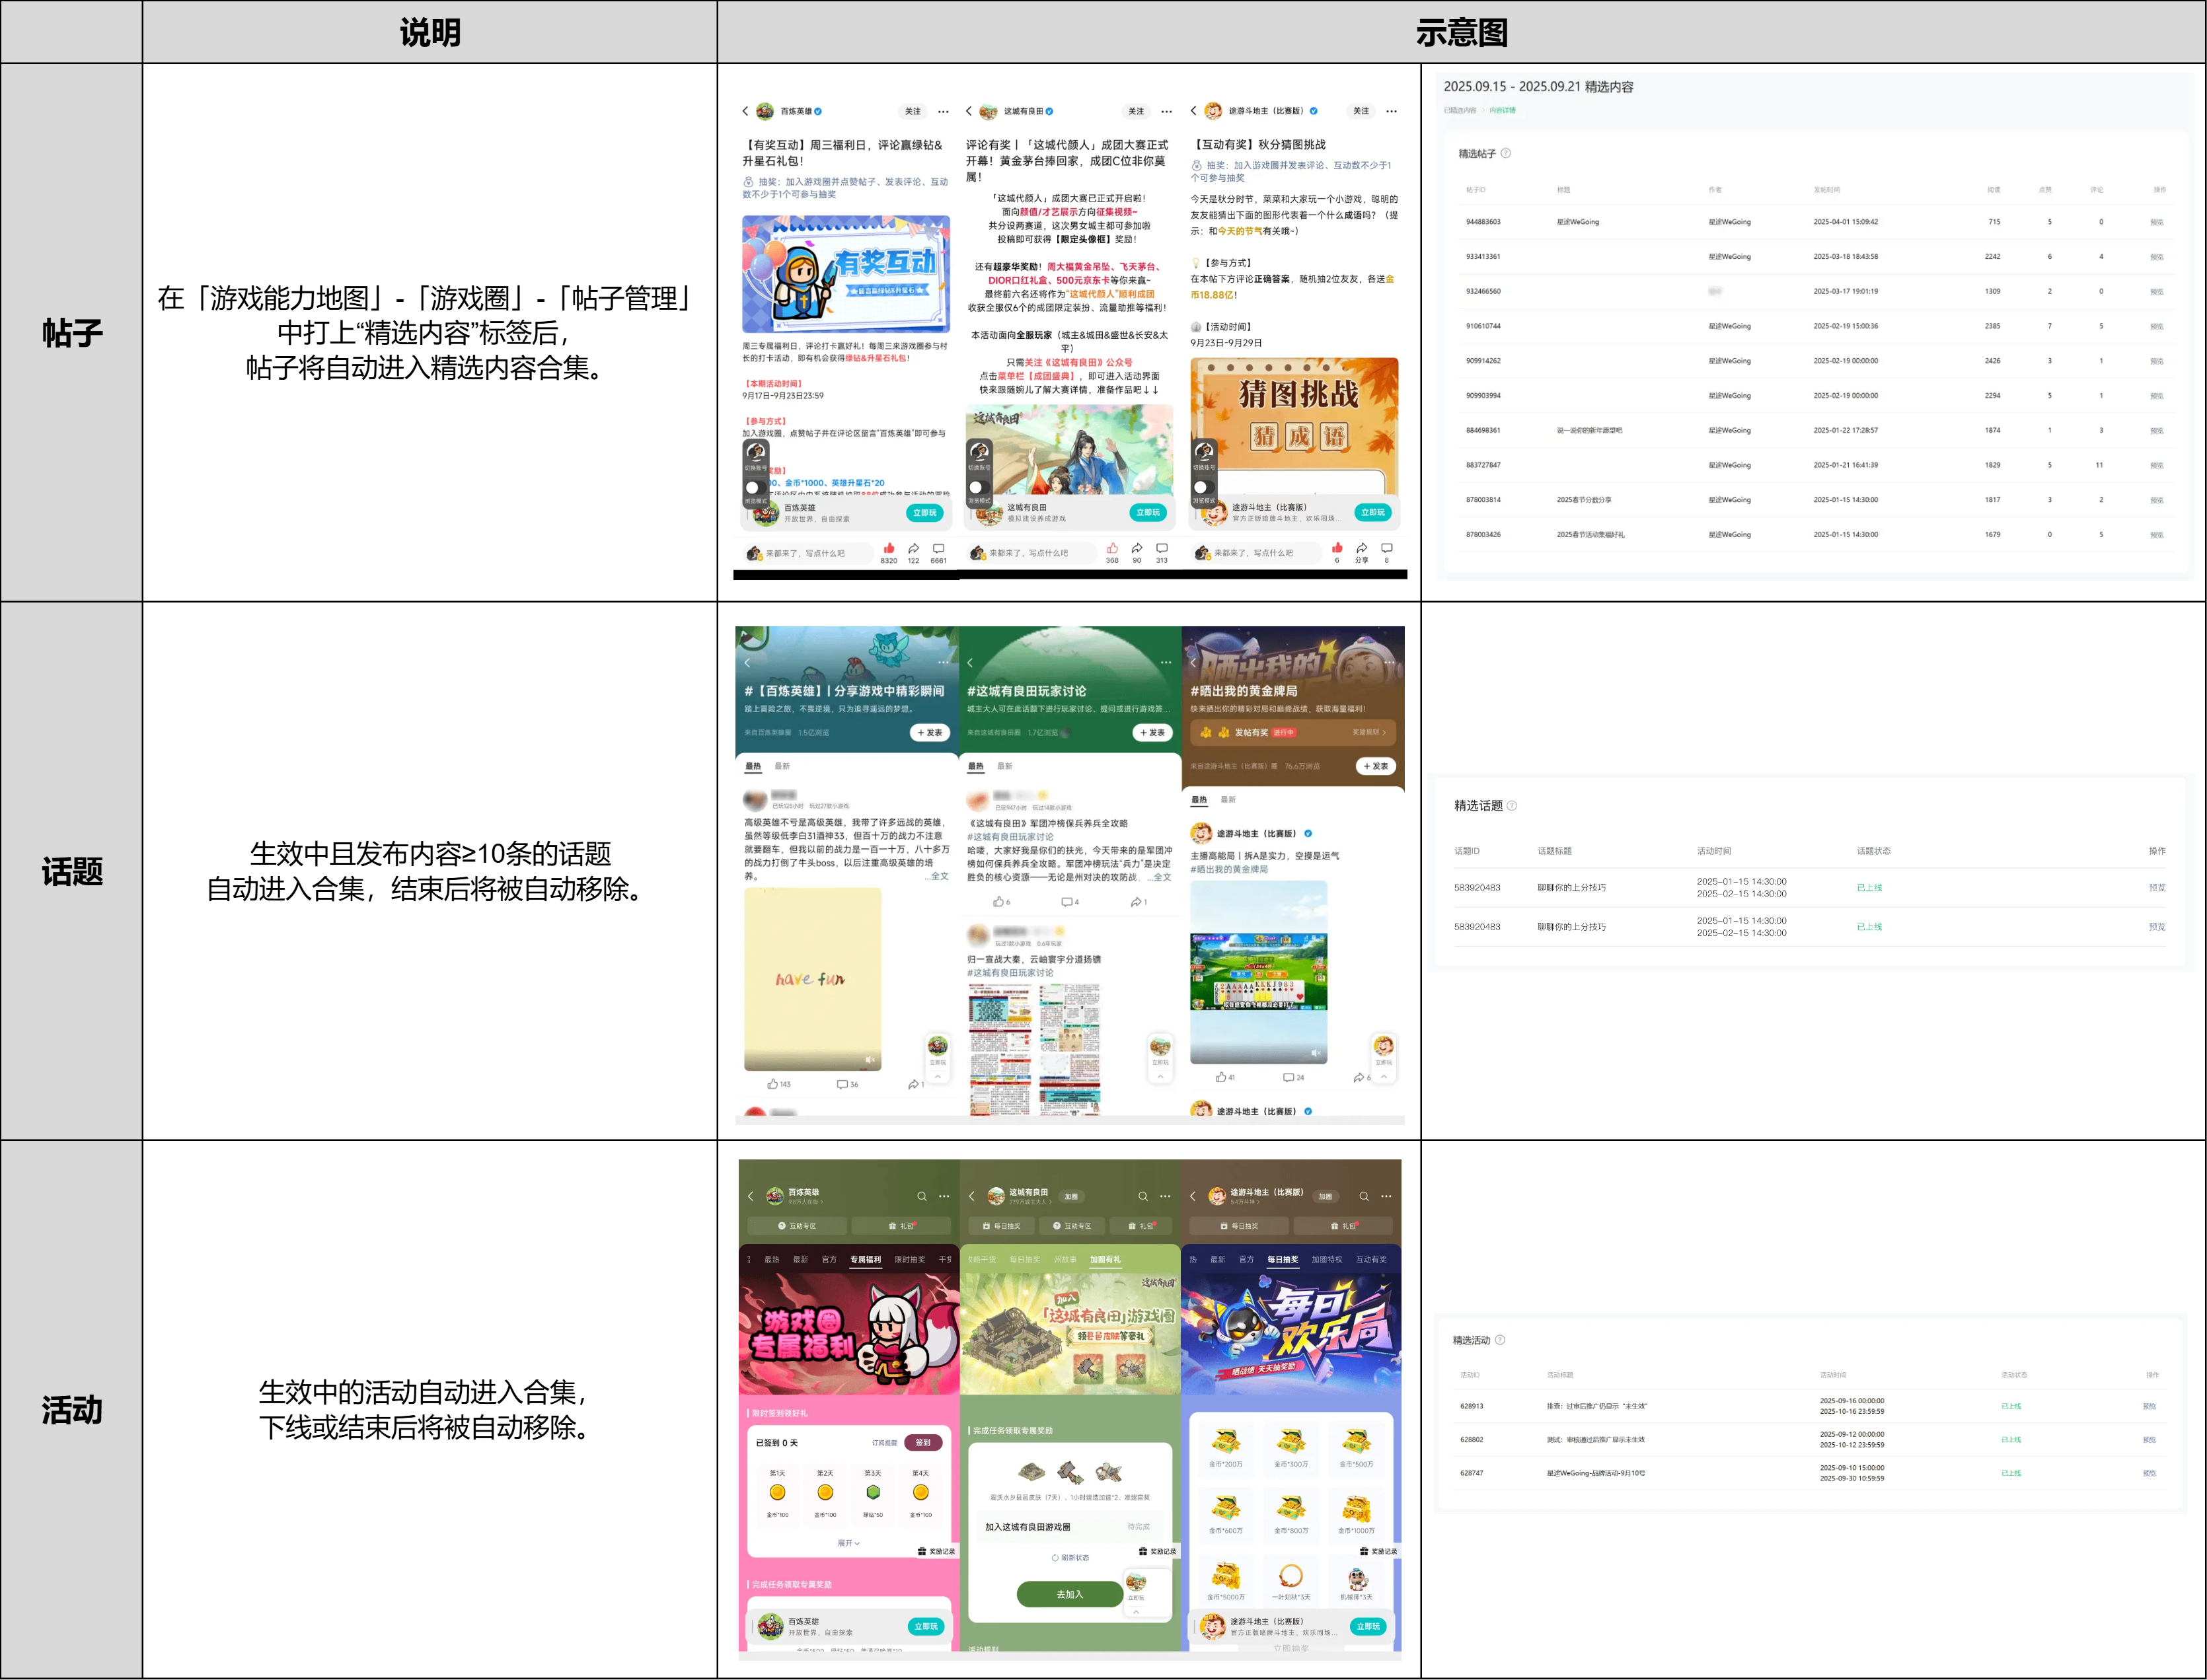Toggle 浏览模式 switch on 途游斗地主 post
Image resolution: width=2207 pixels, height=1680 pixels.
1203,488
